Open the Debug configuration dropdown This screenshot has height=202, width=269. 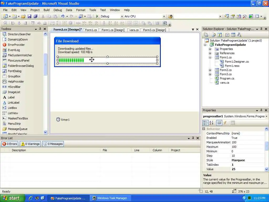point(122,16)
